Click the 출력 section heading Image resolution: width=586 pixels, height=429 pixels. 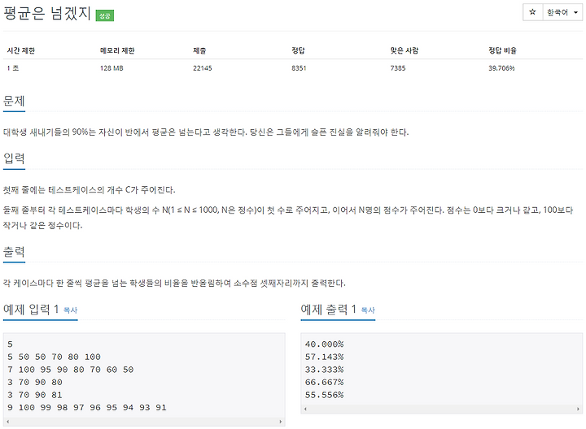(x=14, y=252)
